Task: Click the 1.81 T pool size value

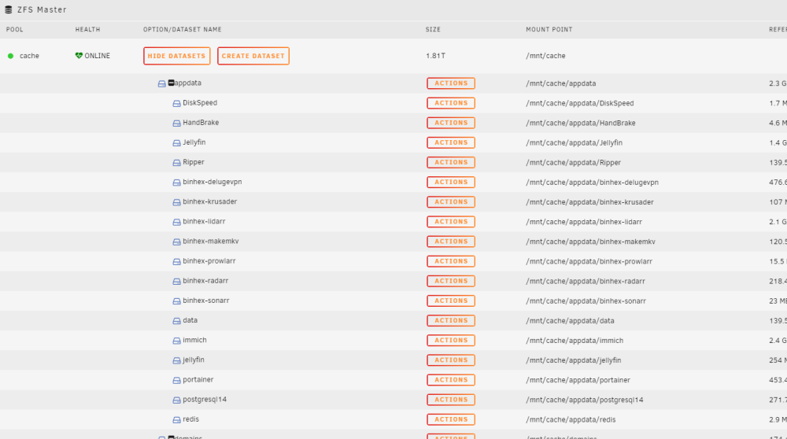Action: pyautogui.click(x=436, y=56)
